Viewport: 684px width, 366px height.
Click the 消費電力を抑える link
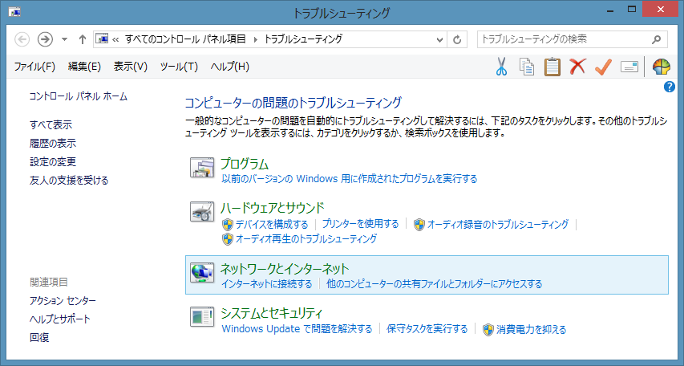532,329
